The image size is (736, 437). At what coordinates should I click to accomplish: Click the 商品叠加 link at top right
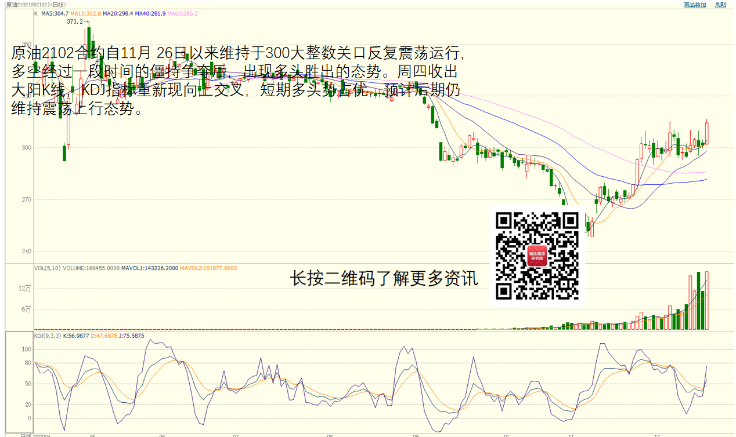(695, 5)
